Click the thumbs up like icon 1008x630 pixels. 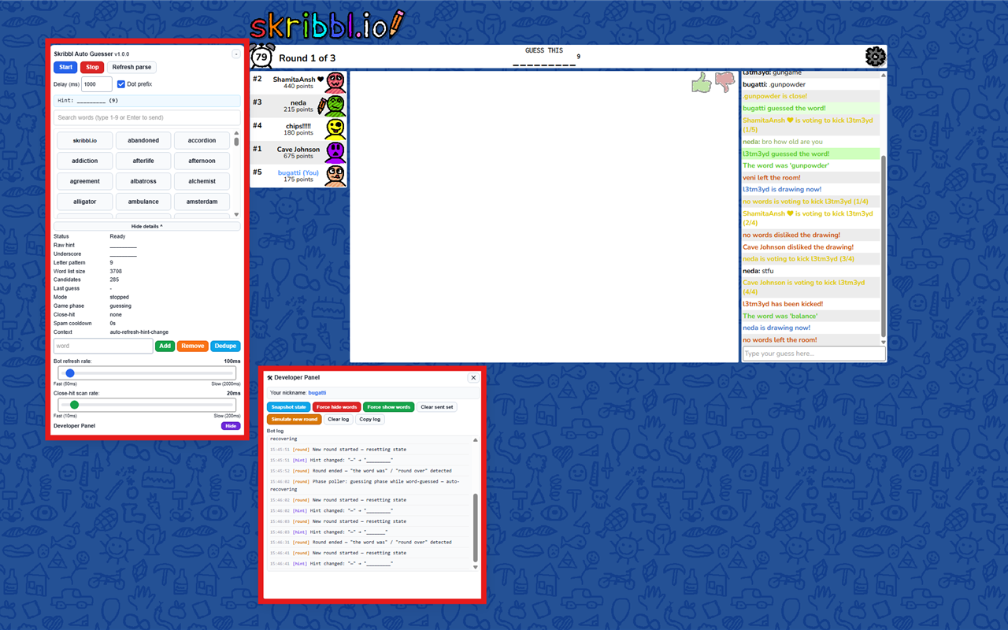[701, 83]
